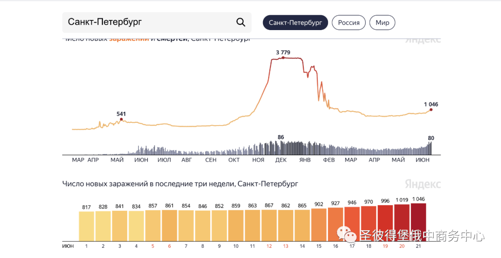Image resolution: width=501 pixels, height=258 pixels.
Task: Switch to the Мир tab
Action: (x=382, y=23)
